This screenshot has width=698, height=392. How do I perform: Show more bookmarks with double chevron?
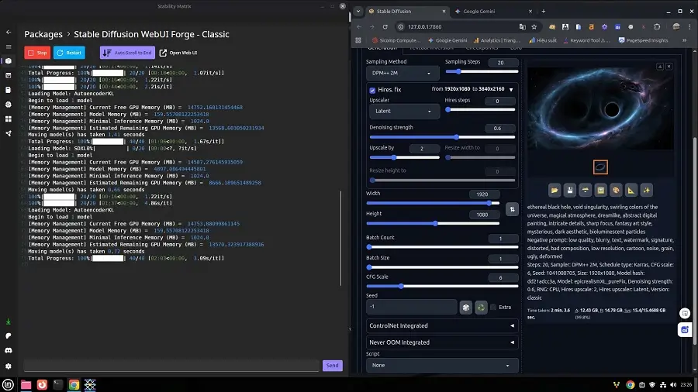tap(684, 40)
